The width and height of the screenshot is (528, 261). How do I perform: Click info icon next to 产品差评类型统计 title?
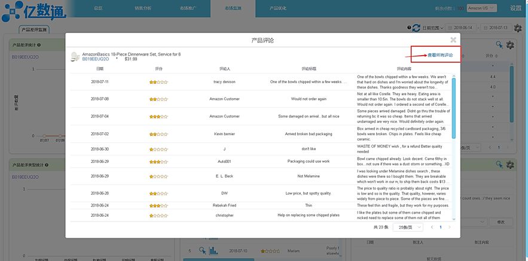pos(47,165)
